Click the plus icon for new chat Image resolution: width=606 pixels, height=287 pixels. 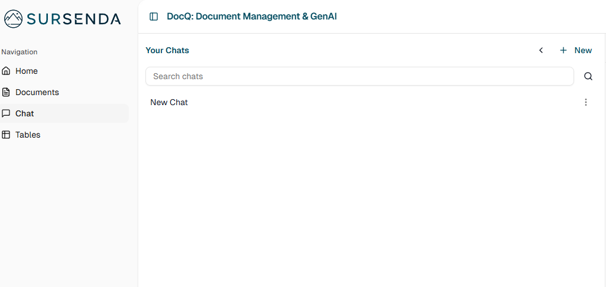coord(563,50)
